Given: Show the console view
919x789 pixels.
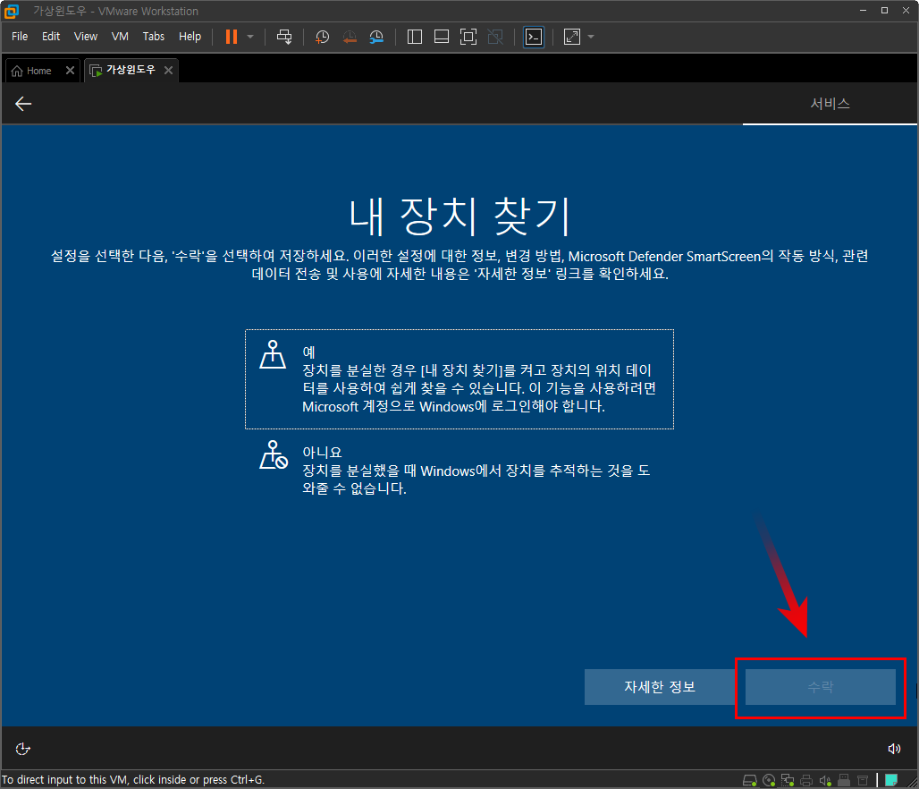Looking at the screenshot, I should click(534, 37).
